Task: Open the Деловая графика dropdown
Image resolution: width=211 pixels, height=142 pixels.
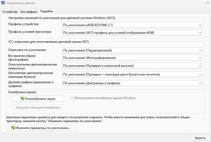Action: pos(132,83)
